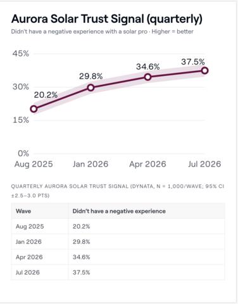
Task: Click the Aug 2025 data point marker
Action: tap(34, 109)
